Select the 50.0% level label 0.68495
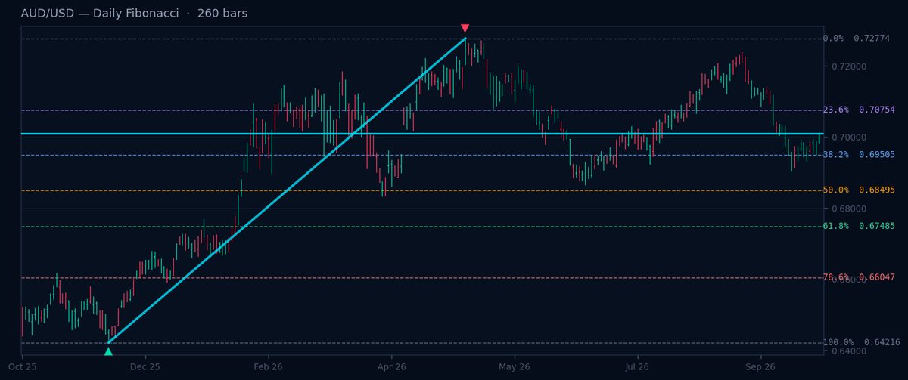 click(858, 190)
